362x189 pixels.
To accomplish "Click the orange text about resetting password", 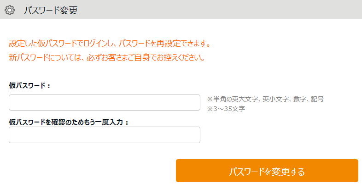I will point(110,44).
